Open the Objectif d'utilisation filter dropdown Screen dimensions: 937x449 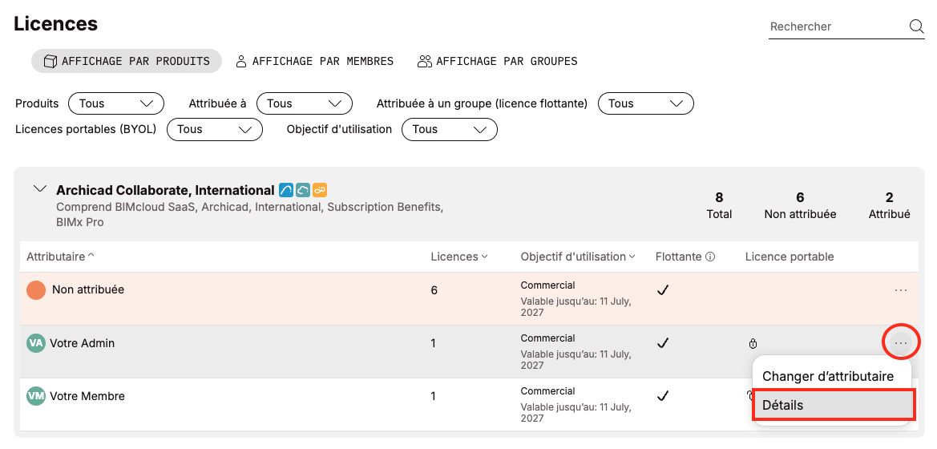click(x=450, y=129)
